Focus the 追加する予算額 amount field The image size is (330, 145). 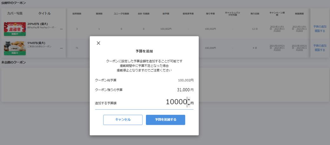click(176, 102)
